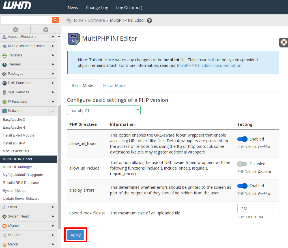288x248 pixels.
Task: Open News in top menu
Action: point(73,8)
